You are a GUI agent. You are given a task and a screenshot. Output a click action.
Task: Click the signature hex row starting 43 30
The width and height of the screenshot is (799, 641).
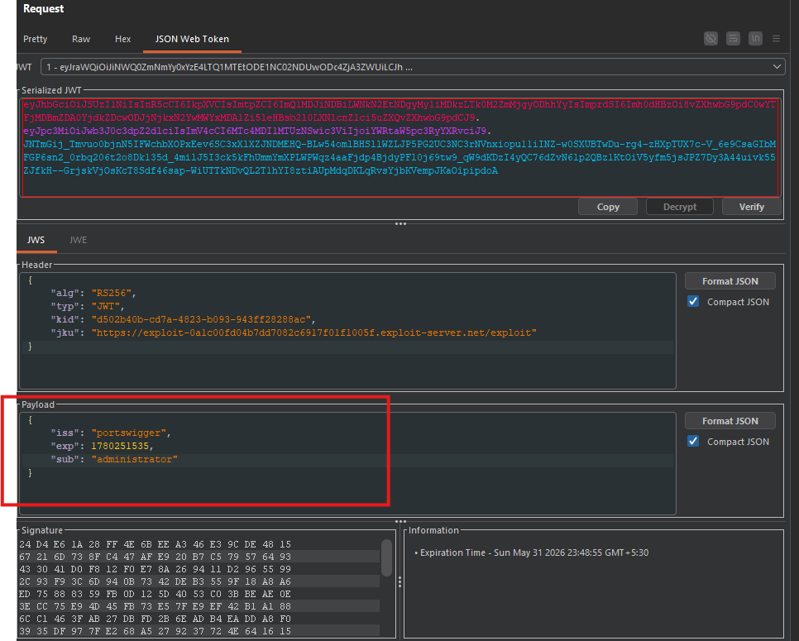click(x=155, y=569)
